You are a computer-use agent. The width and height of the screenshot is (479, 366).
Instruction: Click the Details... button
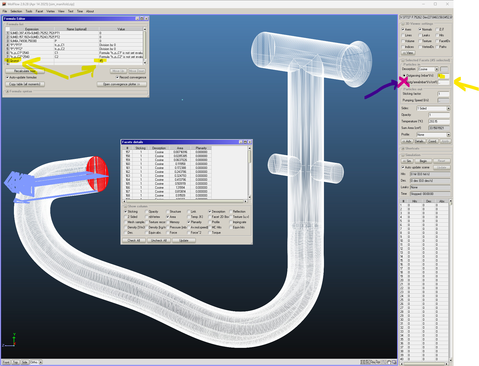[x=420, y=141]
